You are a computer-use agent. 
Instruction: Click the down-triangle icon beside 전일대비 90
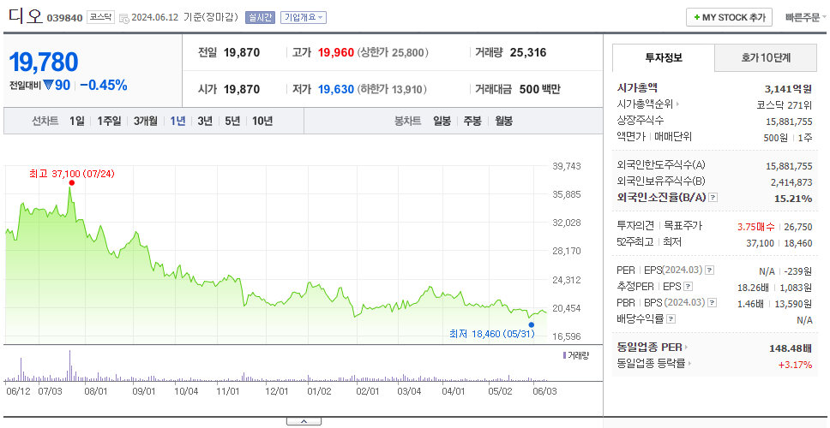point(48,85)
